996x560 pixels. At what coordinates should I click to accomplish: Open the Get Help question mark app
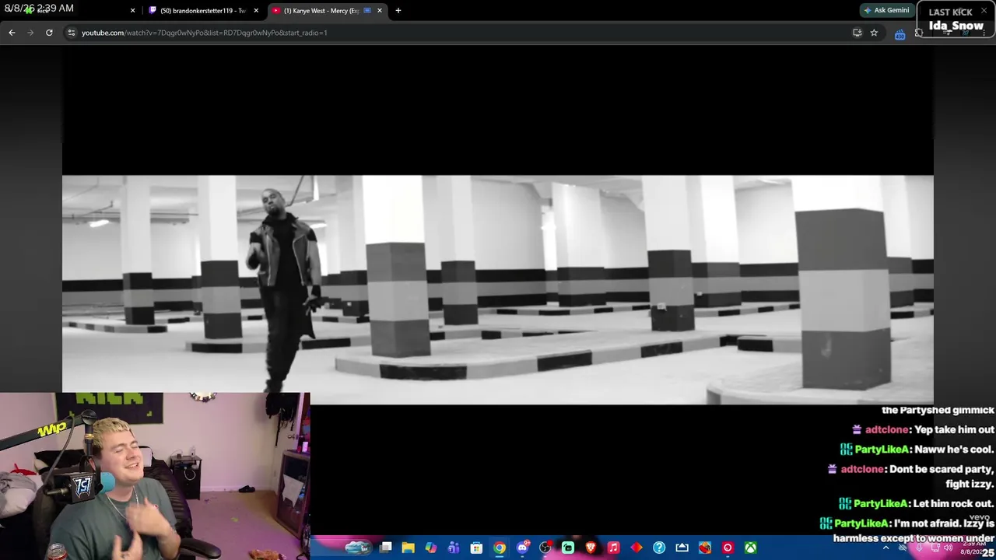[659, 548]
